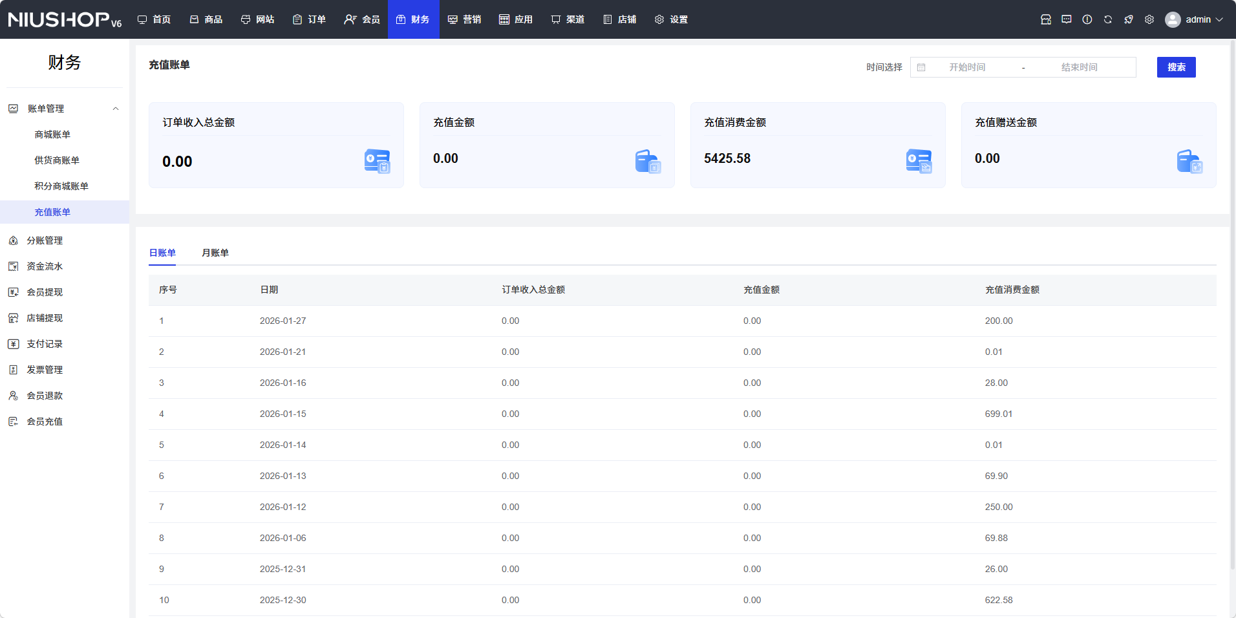Click the 结束时间 end date field
The height and width of the screenshot is (618, 1236).
coord(1079,67)
